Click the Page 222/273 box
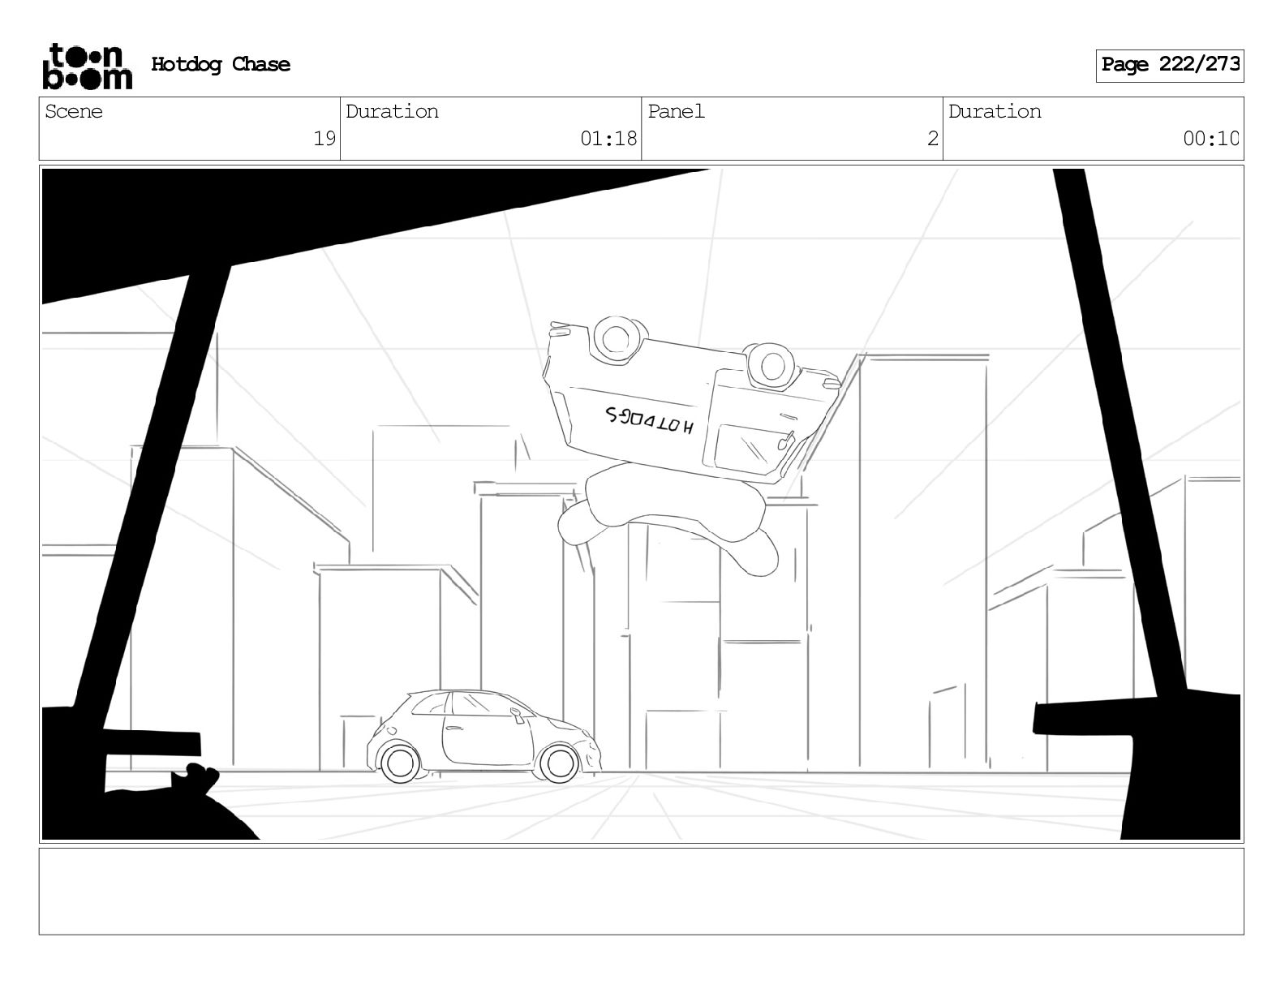This screenshot has width=1285, height=993. click(x=1170, y=65)
